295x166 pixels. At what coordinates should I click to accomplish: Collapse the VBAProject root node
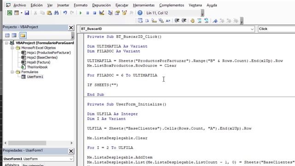pos(6,43)
